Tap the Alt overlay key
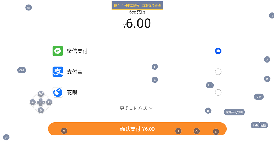This screenshot has height=142, width=274. (x=210, y=85)
